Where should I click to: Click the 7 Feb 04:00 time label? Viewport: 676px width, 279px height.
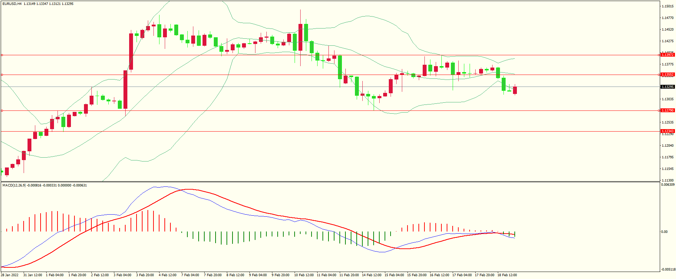click(190, 275)
